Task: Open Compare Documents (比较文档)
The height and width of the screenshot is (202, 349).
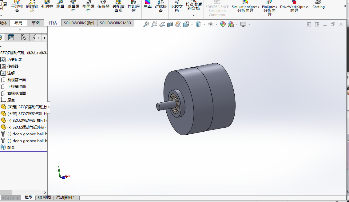Action: tap(176, 6)
